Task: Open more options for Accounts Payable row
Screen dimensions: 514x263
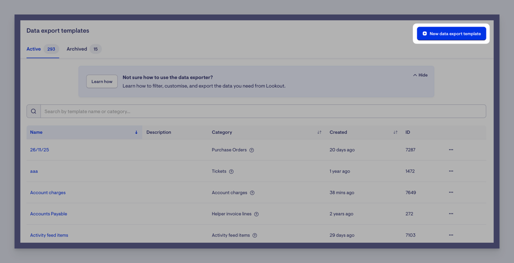Action: (451, 213)
